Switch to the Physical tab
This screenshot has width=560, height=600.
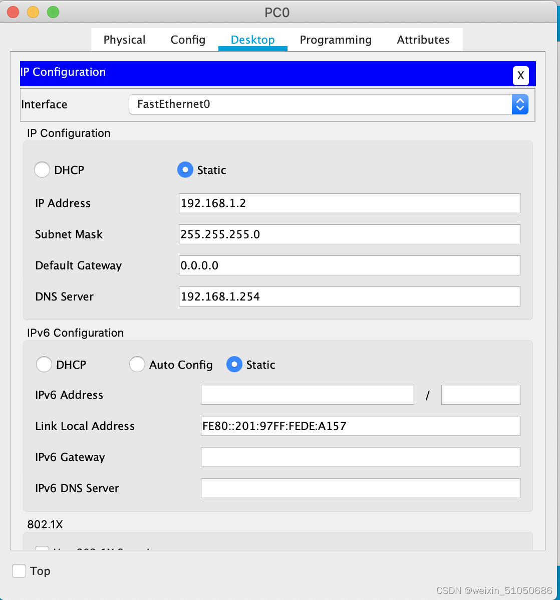(124, 40)
